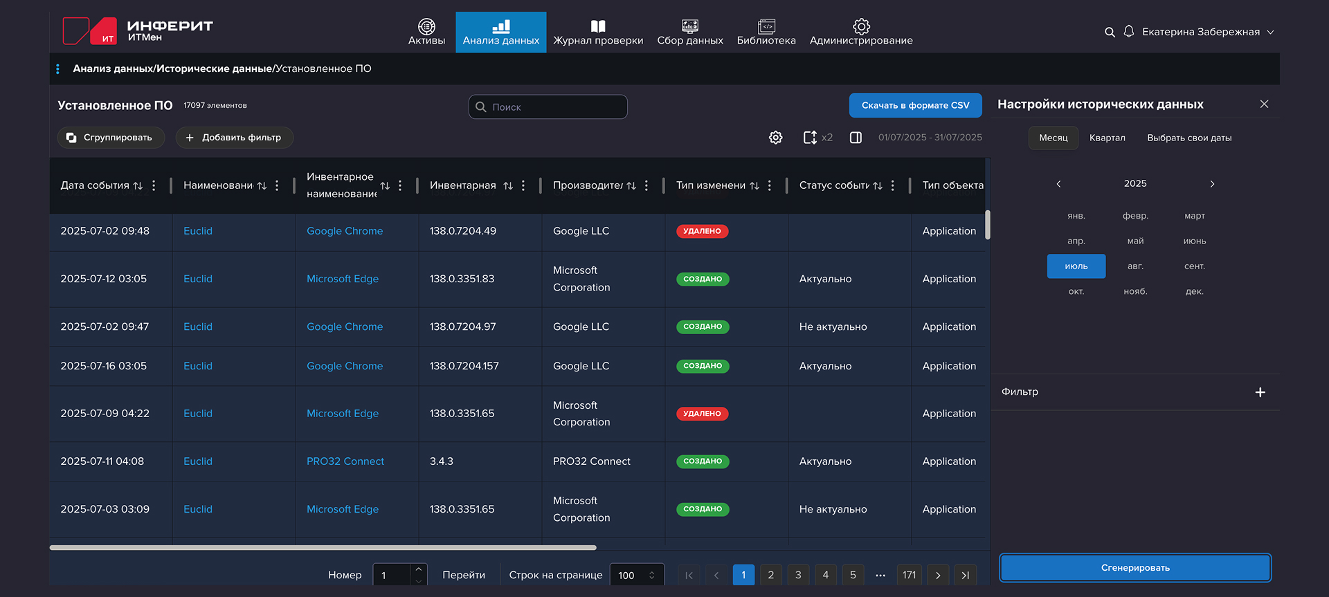Screen dimensions: 1329x597
Task: Open the breadcrumb three-dot menu
Action: pyautogui.click(x=57, y=68)
